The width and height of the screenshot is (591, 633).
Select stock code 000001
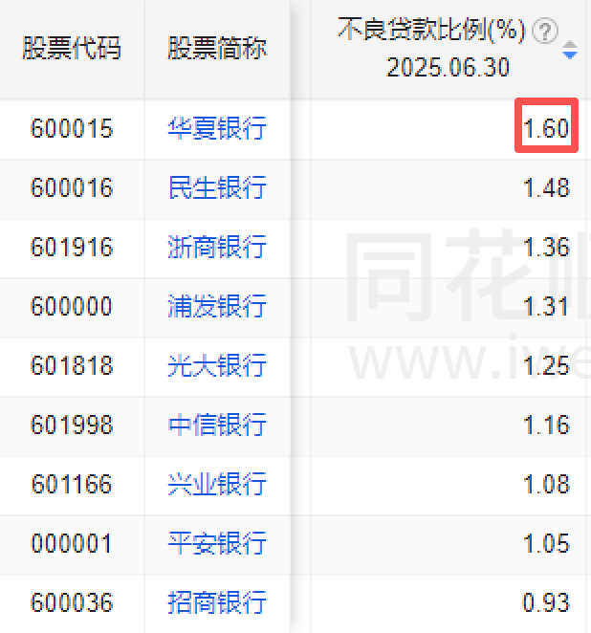pyautogui.click(x=72, y=543)
